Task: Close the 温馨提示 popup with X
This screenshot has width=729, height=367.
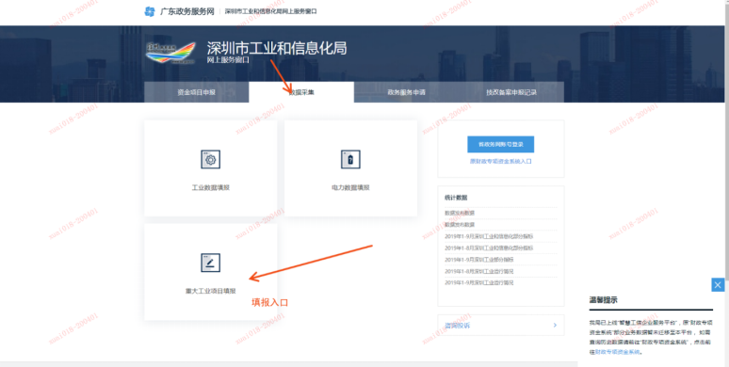Action: (718, 285)
